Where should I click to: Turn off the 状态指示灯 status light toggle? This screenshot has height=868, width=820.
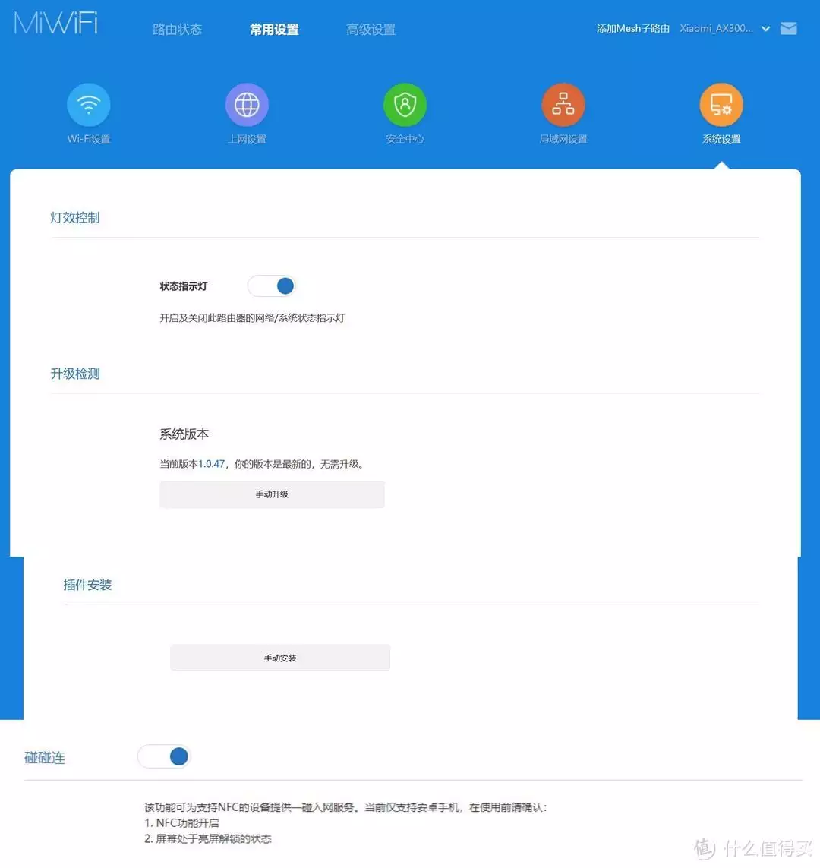click(272, 286)
